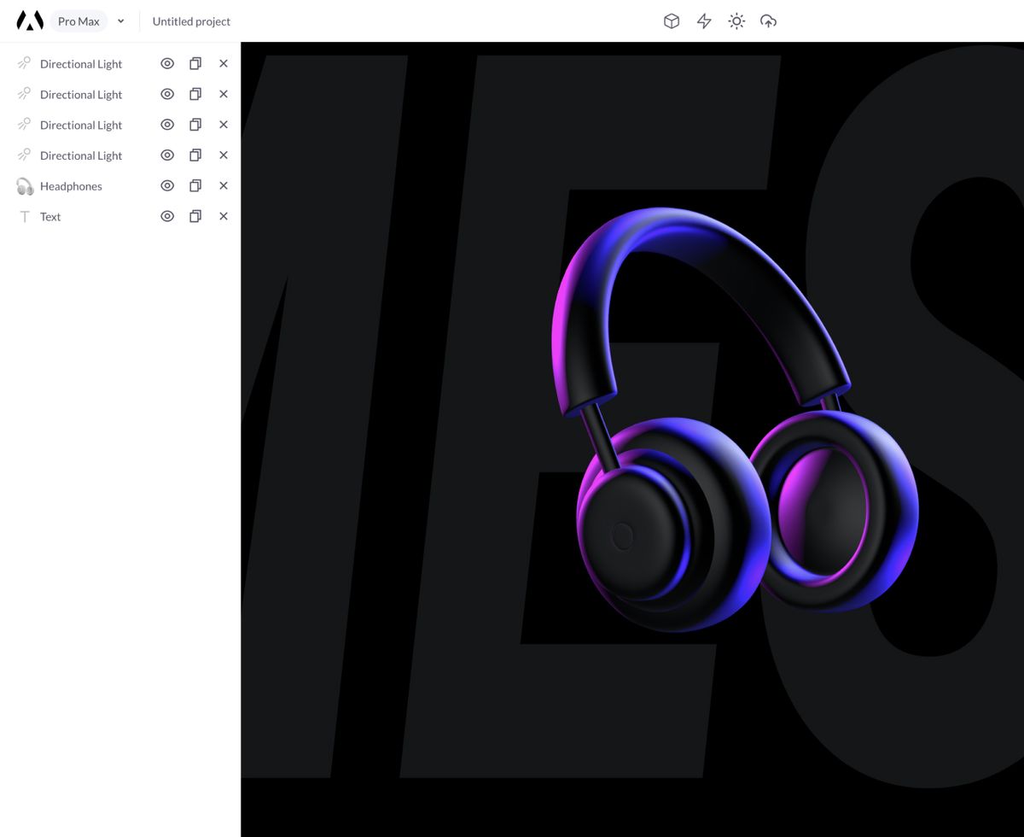This screenshot has height=837, width=1024.
Task: Duplicate the Headphones layer
Action: coord(195,185)
